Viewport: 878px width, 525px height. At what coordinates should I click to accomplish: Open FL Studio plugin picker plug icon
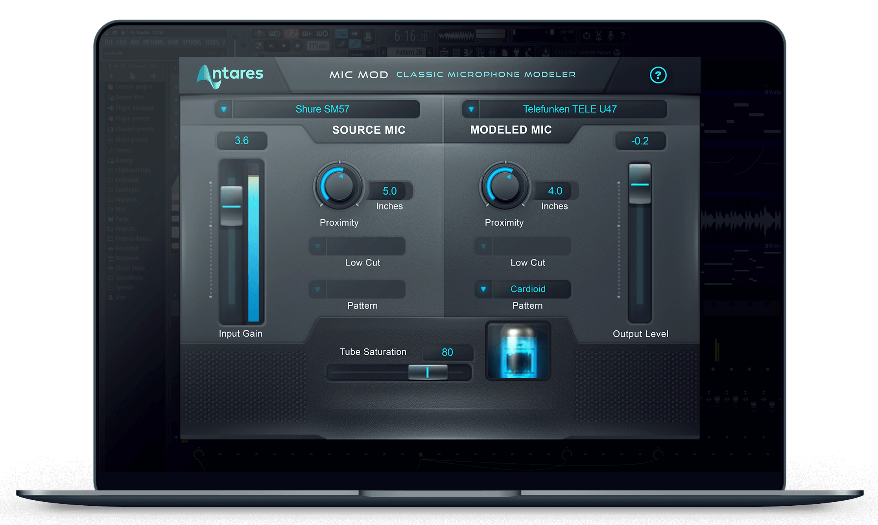point(516,52)
